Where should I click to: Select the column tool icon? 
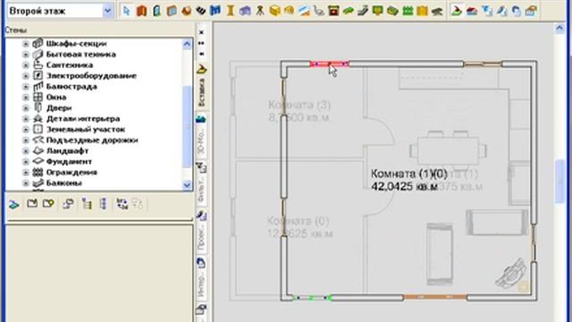point(231,11)
